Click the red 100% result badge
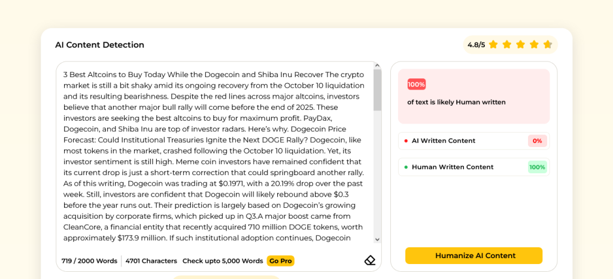 417,84
